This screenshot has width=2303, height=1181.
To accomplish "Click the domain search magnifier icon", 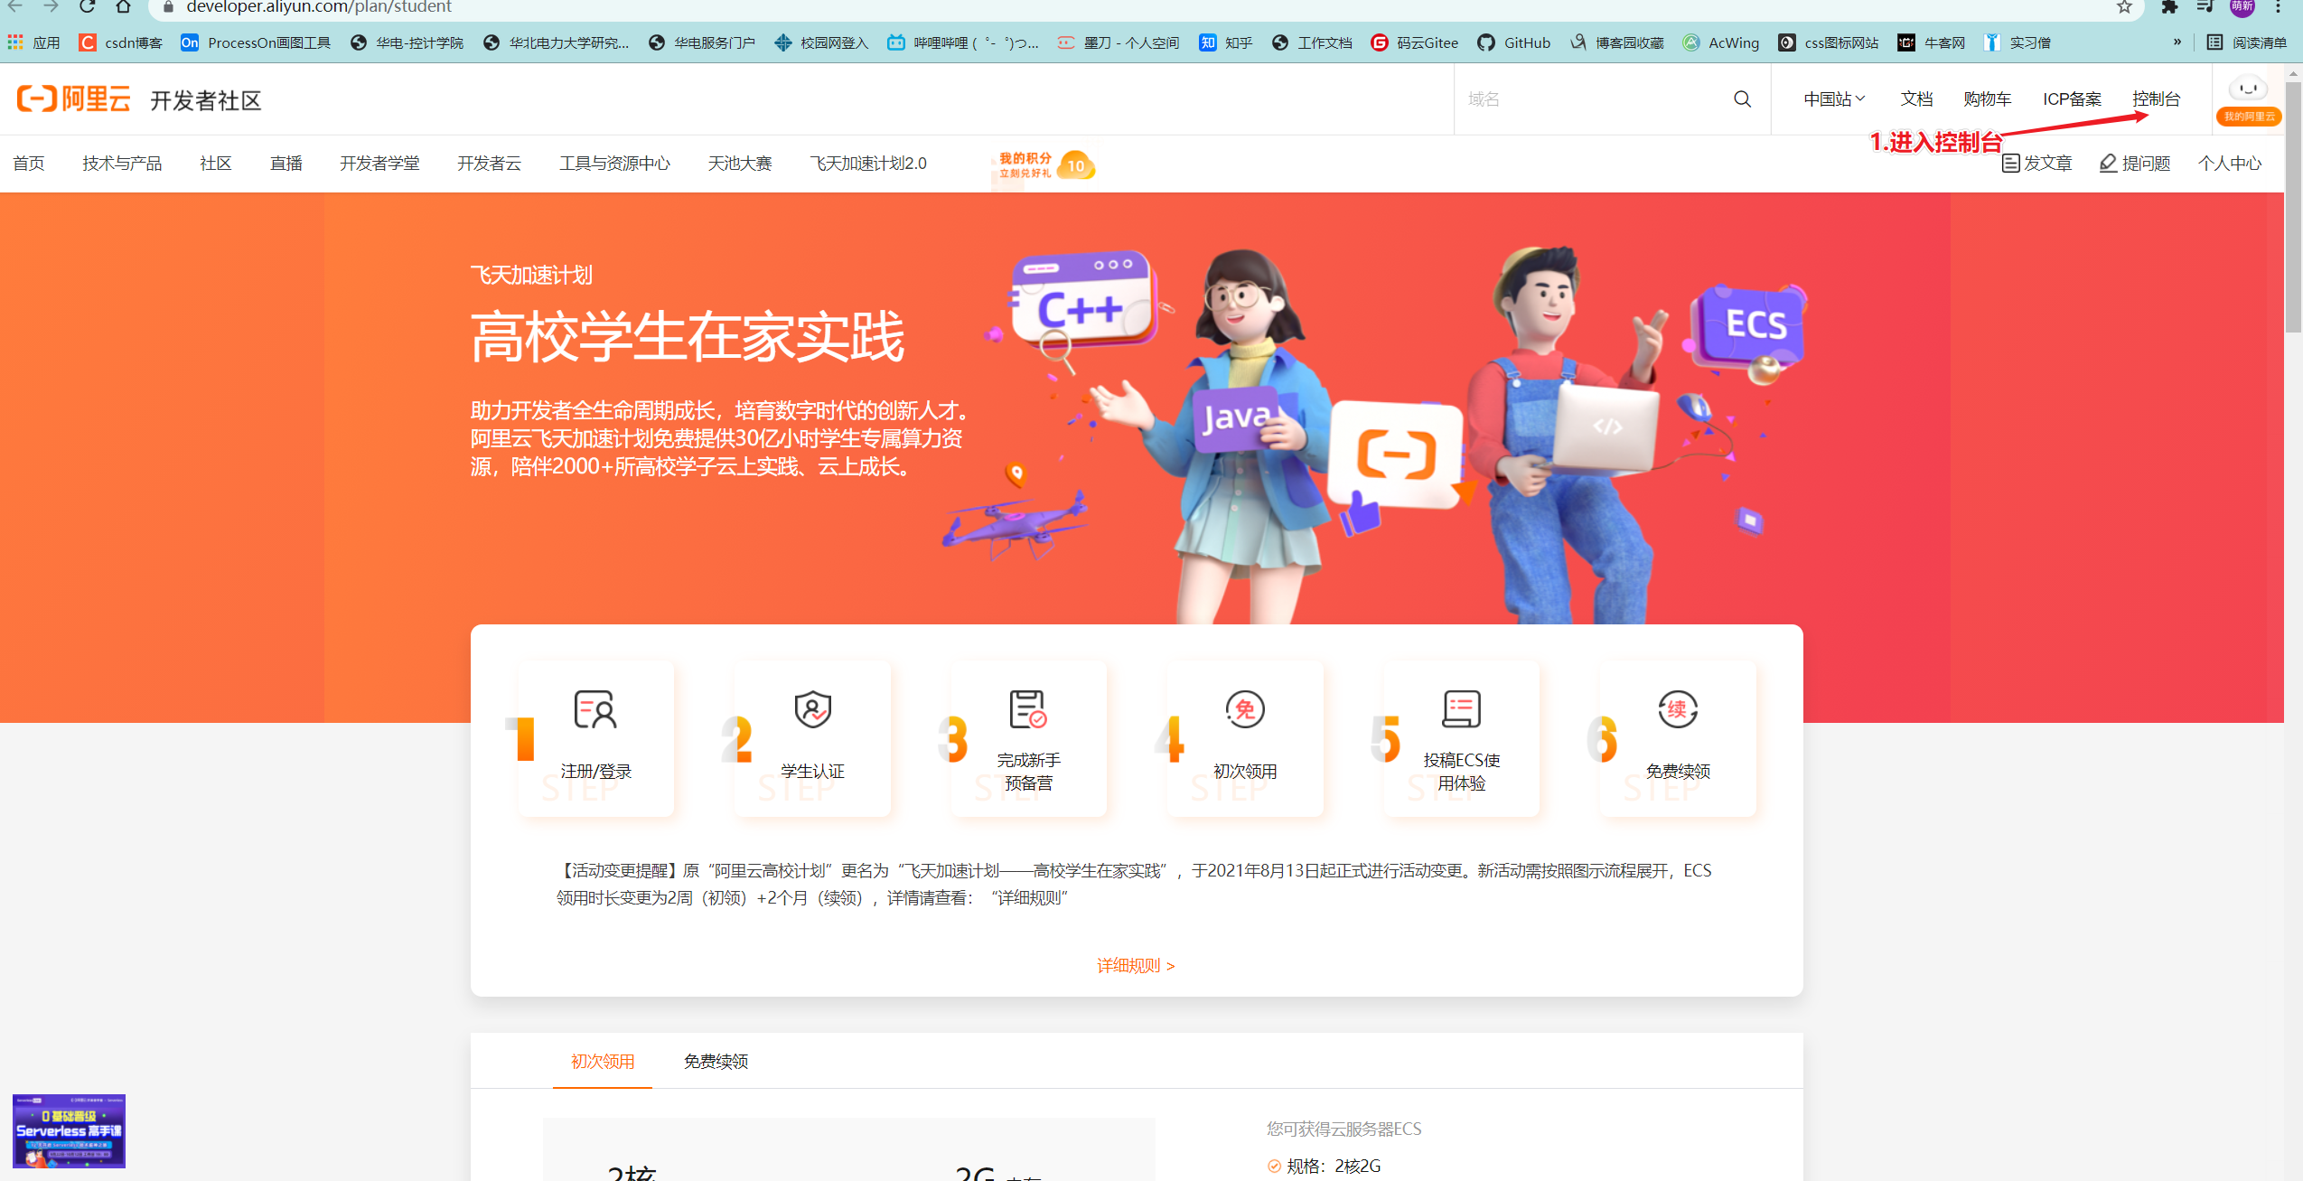I will [x=1742, y=98].
